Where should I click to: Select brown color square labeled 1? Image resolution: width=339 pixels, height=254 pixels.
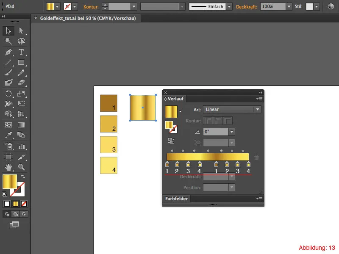108,103
